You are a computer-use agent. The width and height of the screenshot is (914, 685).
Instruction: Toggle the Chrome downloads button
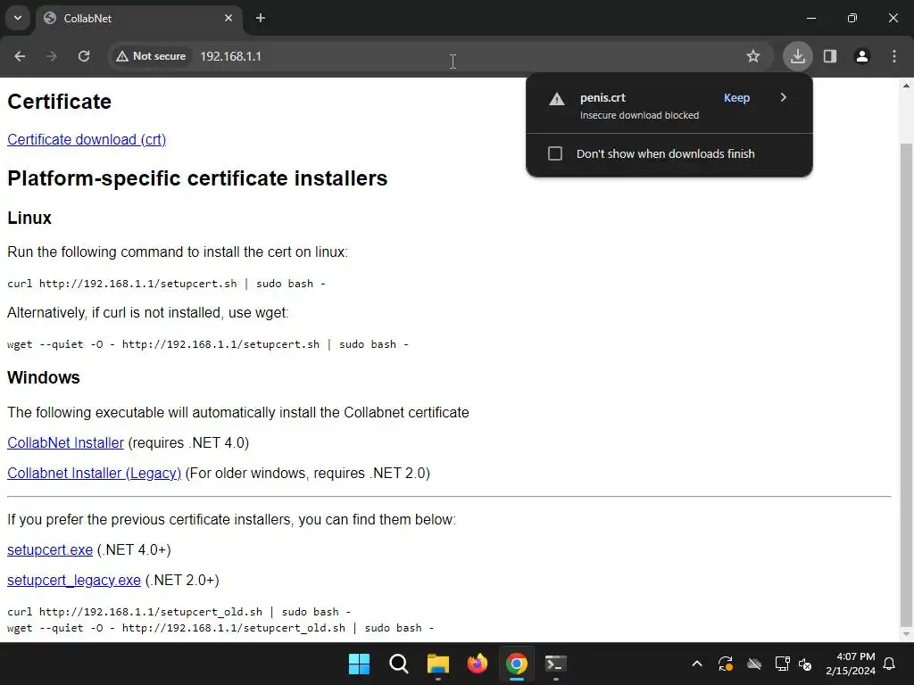coord(797,56)
